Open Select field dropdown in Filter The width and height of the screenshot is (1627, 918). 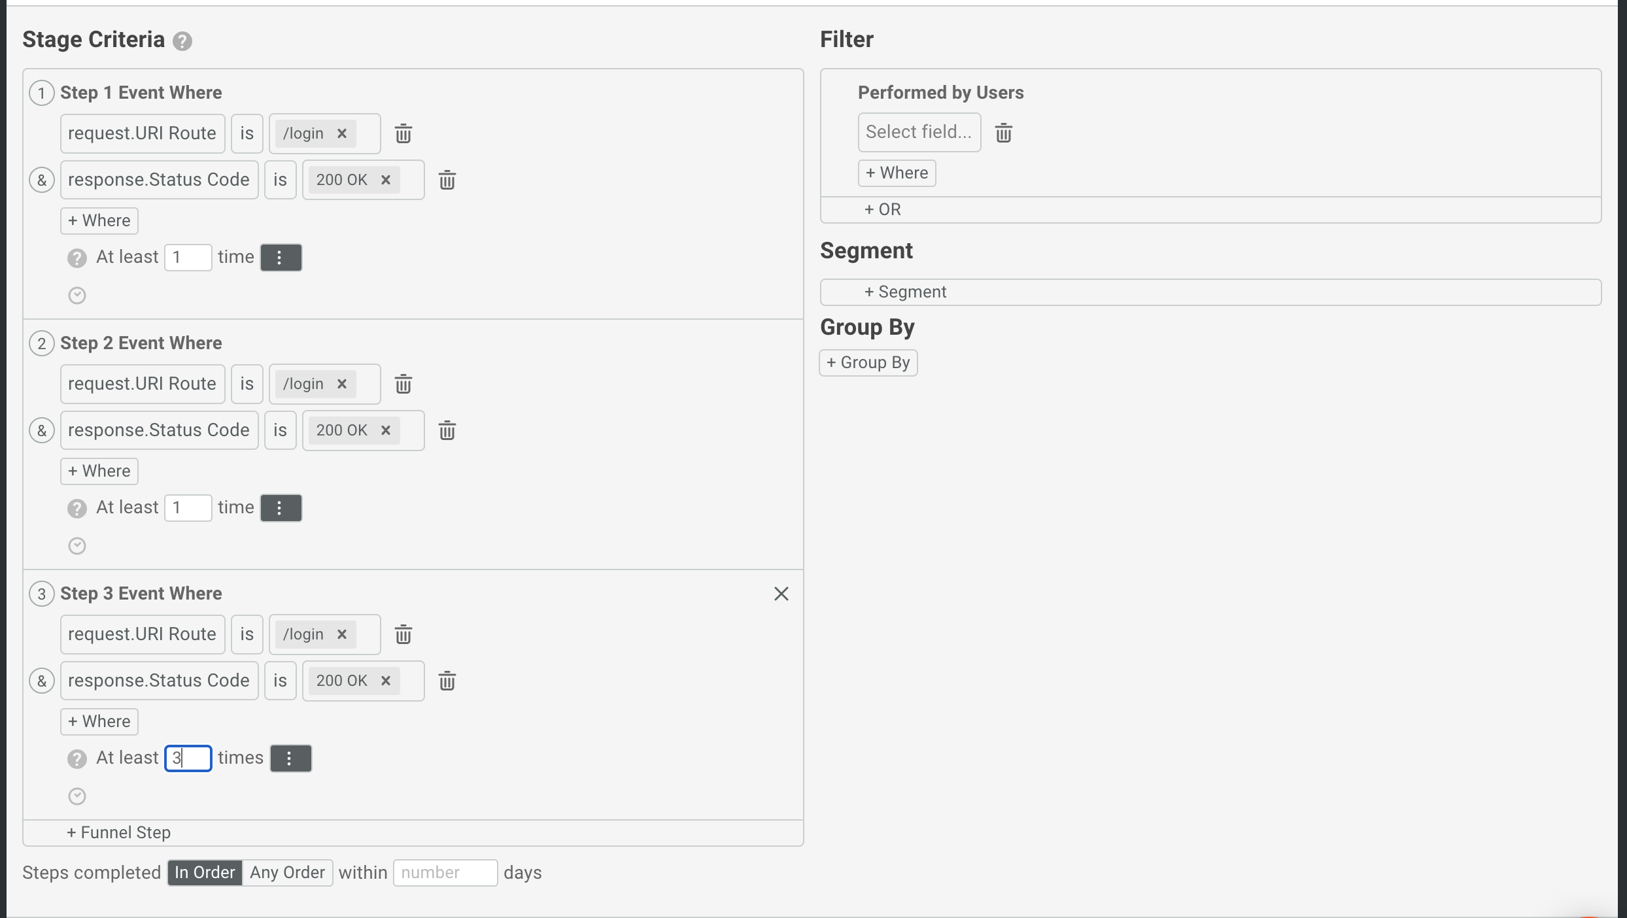pos(919,133)
